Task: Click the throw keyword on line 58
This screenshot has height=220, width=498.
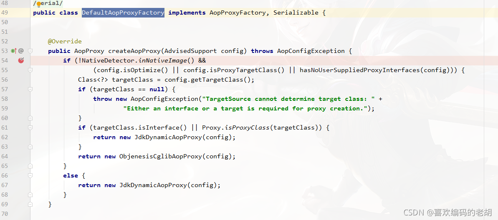Action: 103,99
